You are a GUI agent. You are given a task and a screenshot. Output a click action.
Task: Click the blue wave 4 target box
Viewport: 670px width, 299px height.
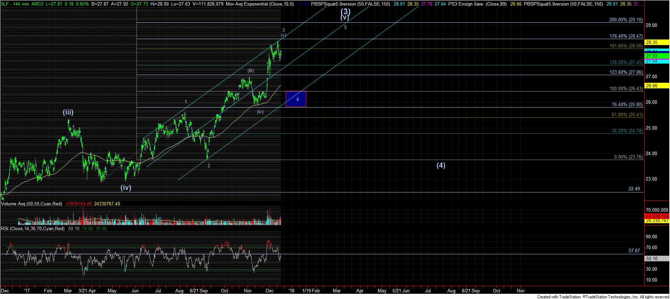(296, 99)
